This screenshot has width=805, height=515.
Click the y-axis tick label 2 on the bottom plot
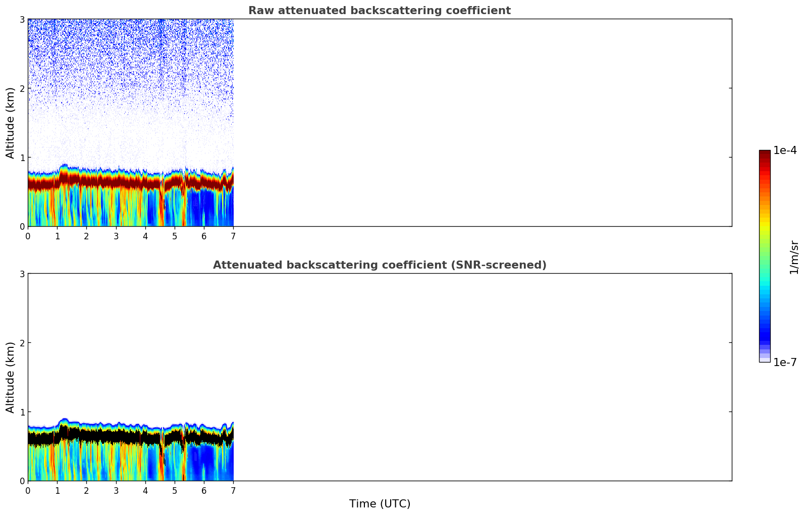(x=22, y=343)
